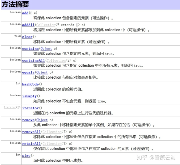Screen dimensions: 180x165
Task: Click description 如果此 collection 包含指定的元素，则返回 true
Action: click(74, 53)
